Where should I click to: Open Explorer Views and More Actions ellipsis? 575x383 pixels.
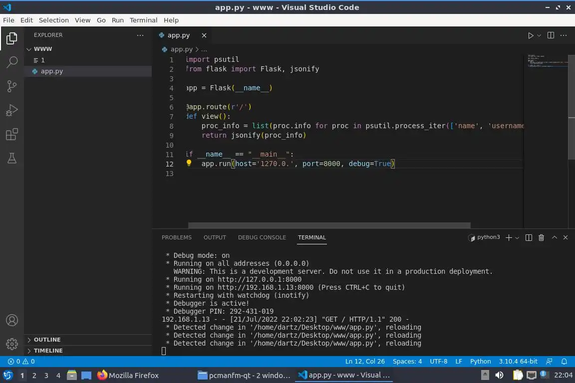(140, 35)
